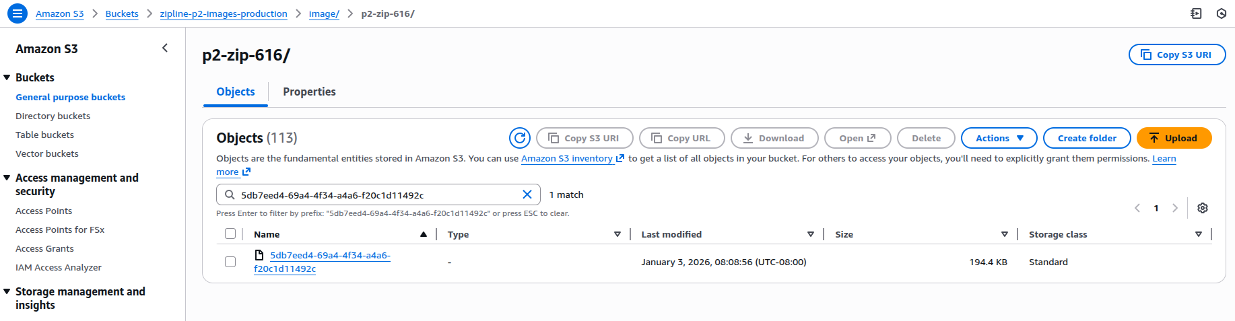Click the prefix search input field
The height and width of the screenshot is (321, 1235).
point(378,194)
